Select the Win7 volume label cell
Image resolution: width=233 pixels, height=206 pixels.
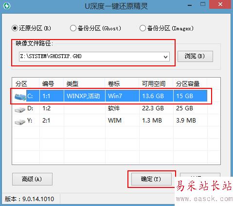point(122,96)
